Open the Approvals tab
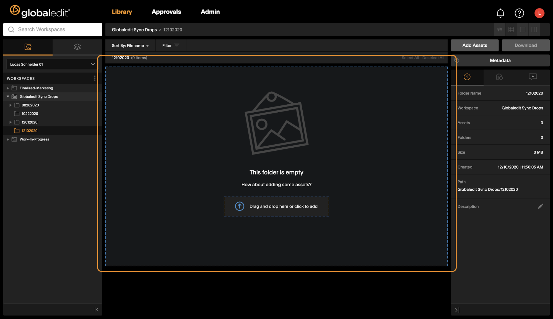 coord(166,12)
